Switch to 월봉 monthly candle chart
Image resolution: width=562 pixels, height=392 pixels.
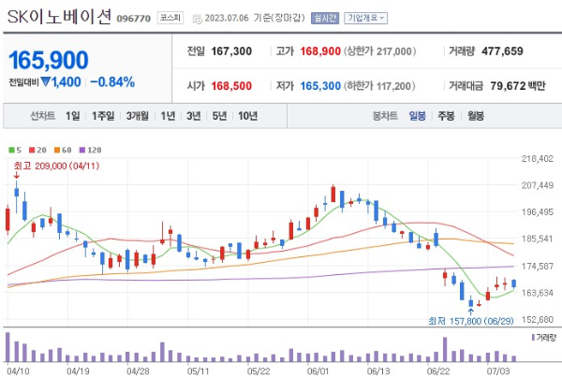tap(476, 116)
